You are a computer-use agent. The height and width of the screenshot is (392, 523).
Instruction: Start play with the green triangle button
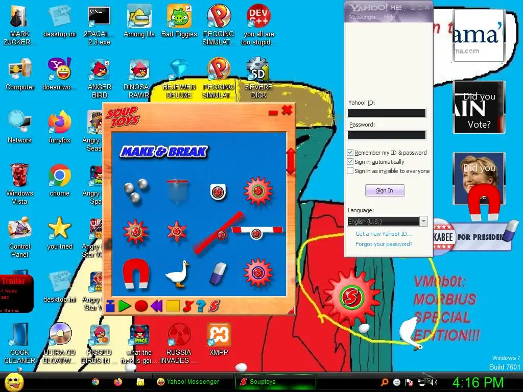(x=125, y=306)
